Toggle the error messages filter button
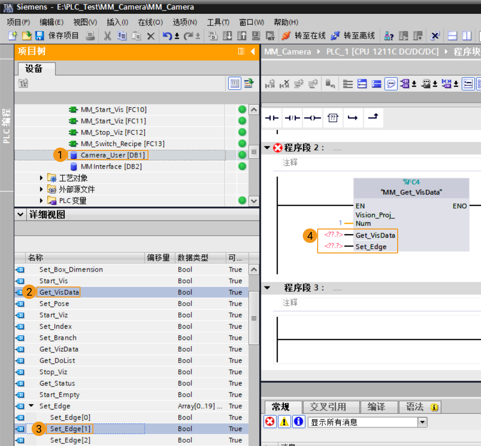Image resolution: width=481 pixels, height=446 pixels. 270,422
